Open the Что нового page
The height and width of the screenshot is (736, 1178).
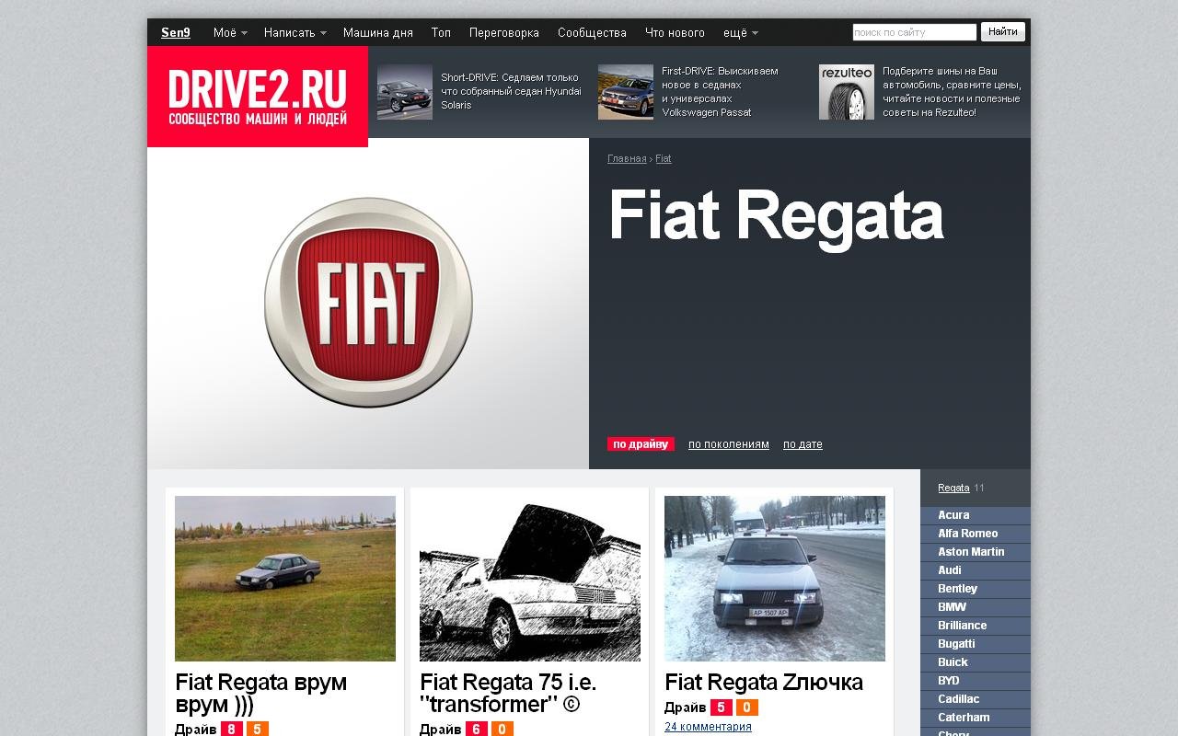(x=675, y=33)
